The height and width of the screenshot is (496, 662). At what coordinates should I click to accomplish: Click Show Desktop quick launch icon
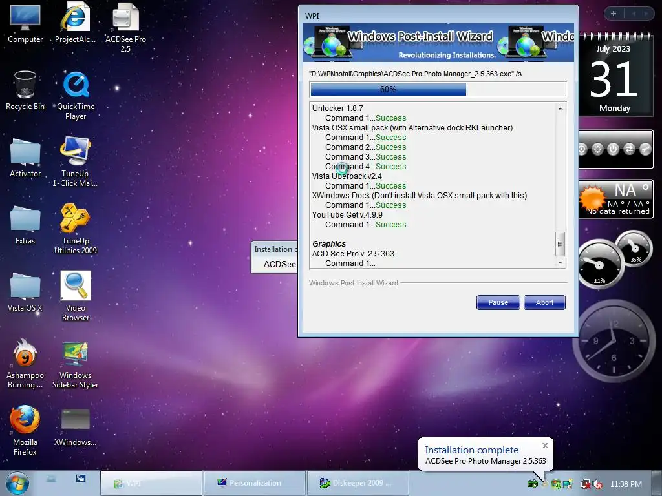[x=51, y=479]
